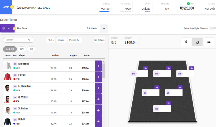
Task: Click the picked 0/6 progress bar
Action: point(117,46)
